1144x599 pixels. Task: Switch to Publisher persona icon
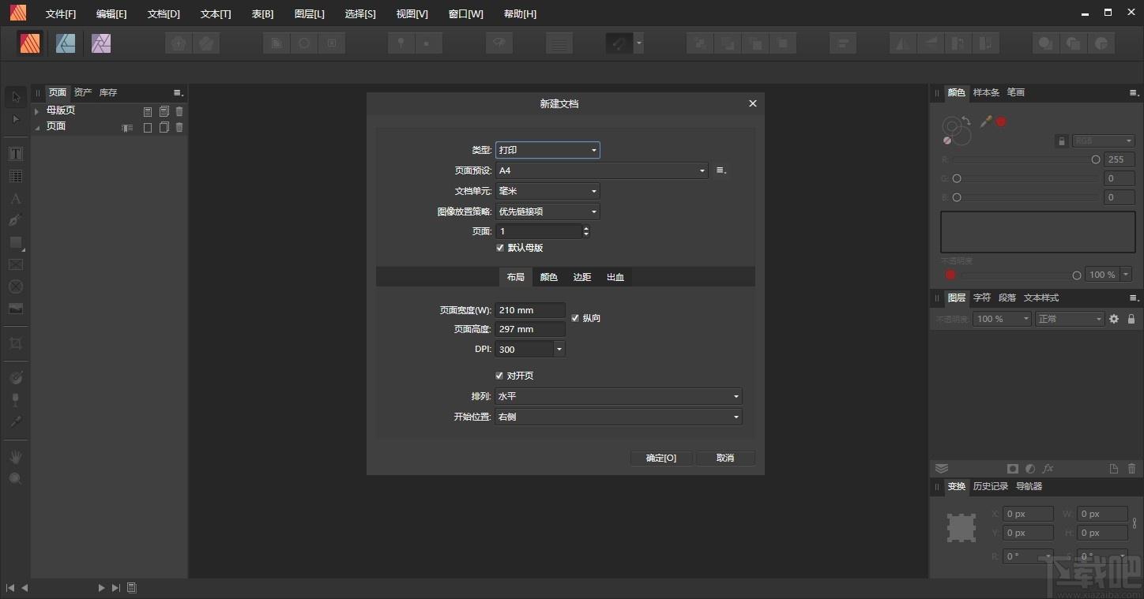[31, 43]
